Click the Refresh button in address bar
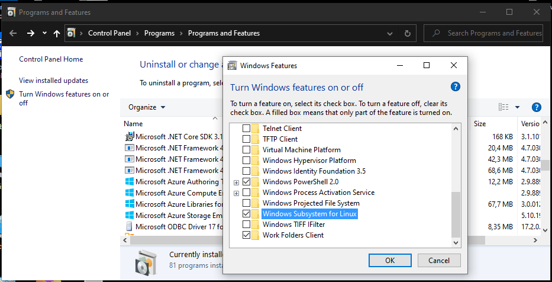Screen dimensions: 552x282 click(x=407, y=33)
